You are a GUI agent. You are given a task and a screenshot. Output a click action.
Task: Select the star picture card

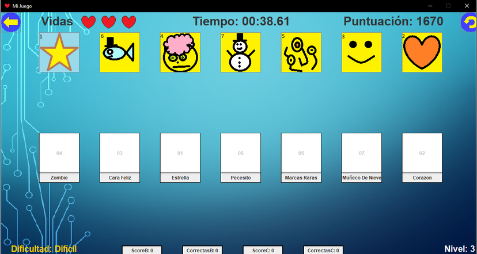click(59, 52)
